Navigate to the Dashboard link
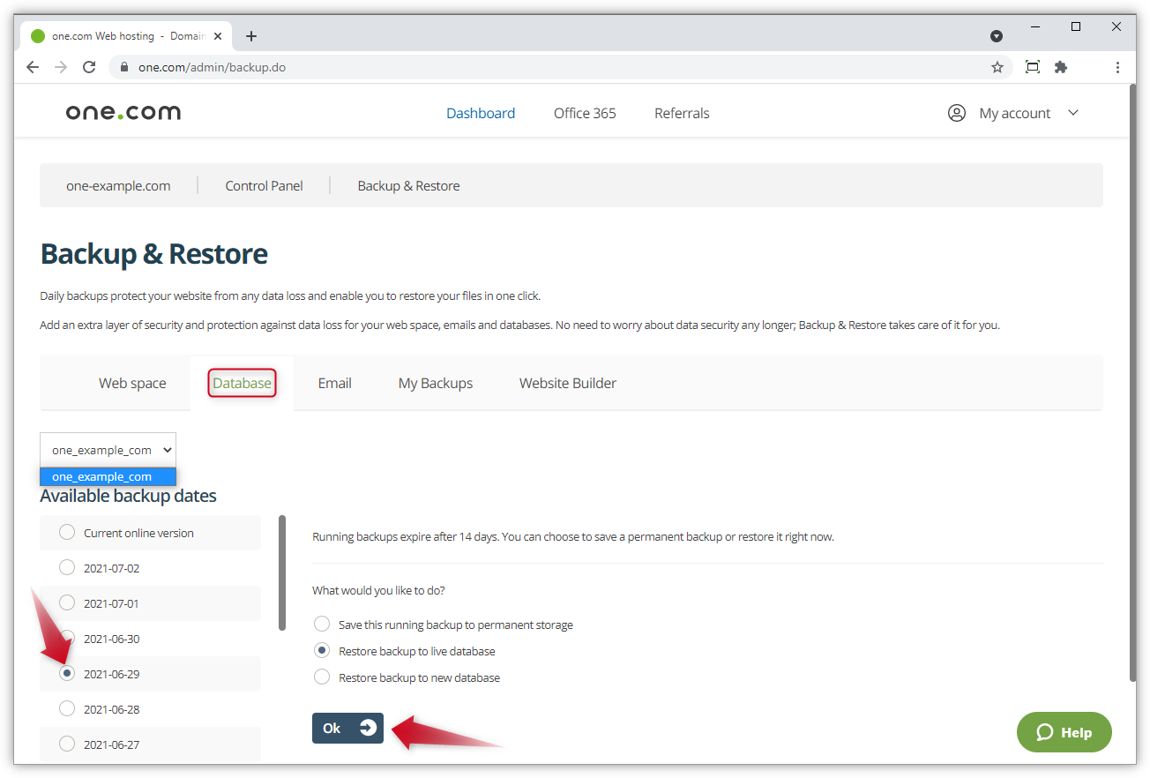The width and height of the screenshot is (1150, 778). [480, 112]
